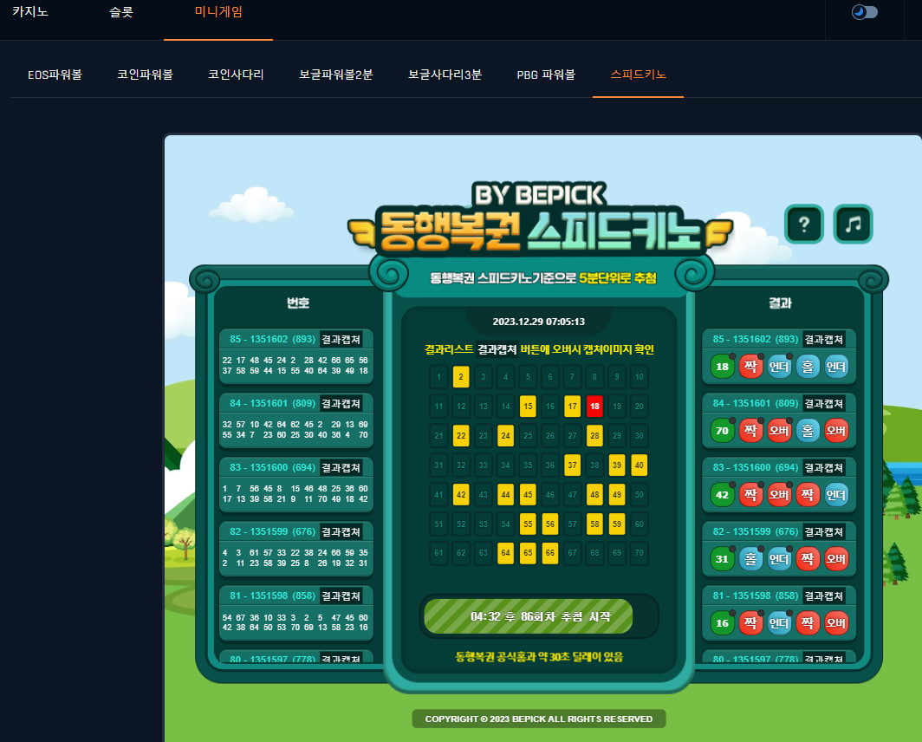Open the 슬롯 top menu

[121, 12]
